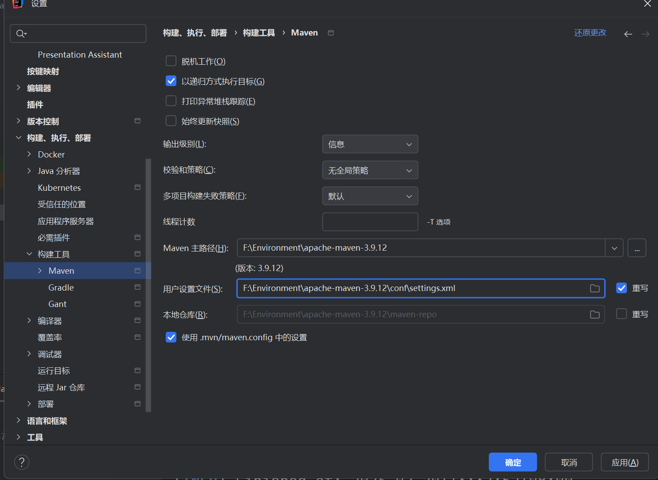The width and height of the screenshot is (658, 480).
Task: Check 重写 for local repository
Action: [622, 314]
